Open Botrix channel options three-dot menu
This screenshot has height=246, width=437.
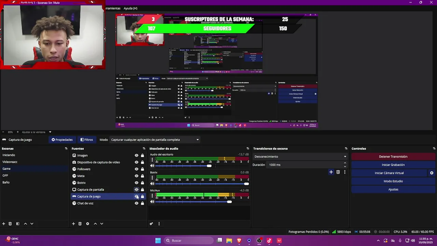click(x=152, y=178)
